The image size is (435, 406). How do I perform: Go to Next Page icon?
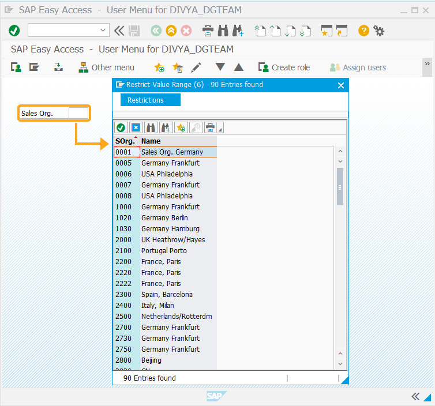tap(290, 31)
